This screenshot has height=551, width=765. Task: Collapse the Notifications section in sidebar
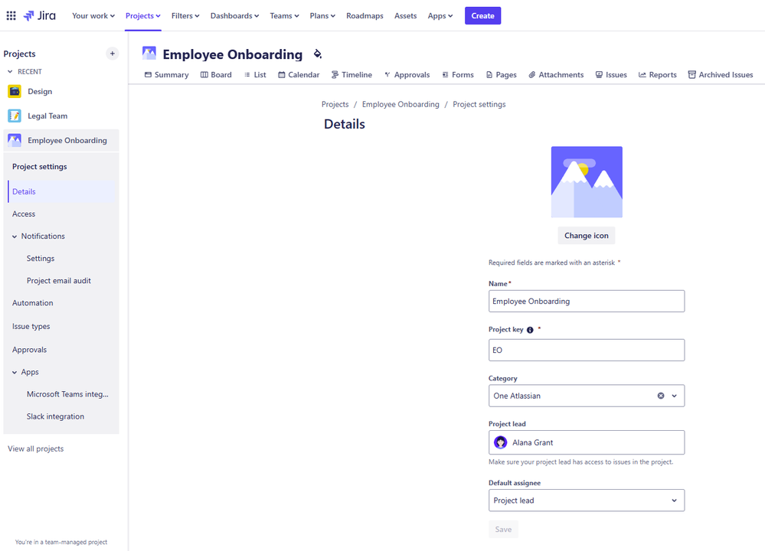pos(14,236)
